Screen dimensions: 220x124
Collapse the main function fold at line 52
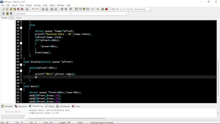pyautogui.click(x=21, y=89)
